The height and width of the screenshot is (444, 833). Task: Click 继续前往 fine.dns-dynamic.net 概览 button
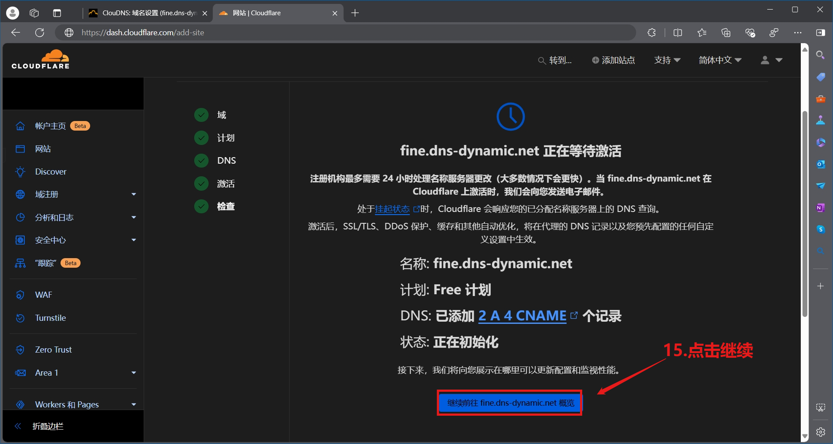point(510,403)
